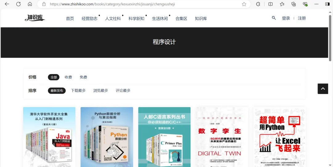This screenshot has height=167, width=333.
Task: Expand the 生活休闲 navigation menu
Action: point(160,19)
